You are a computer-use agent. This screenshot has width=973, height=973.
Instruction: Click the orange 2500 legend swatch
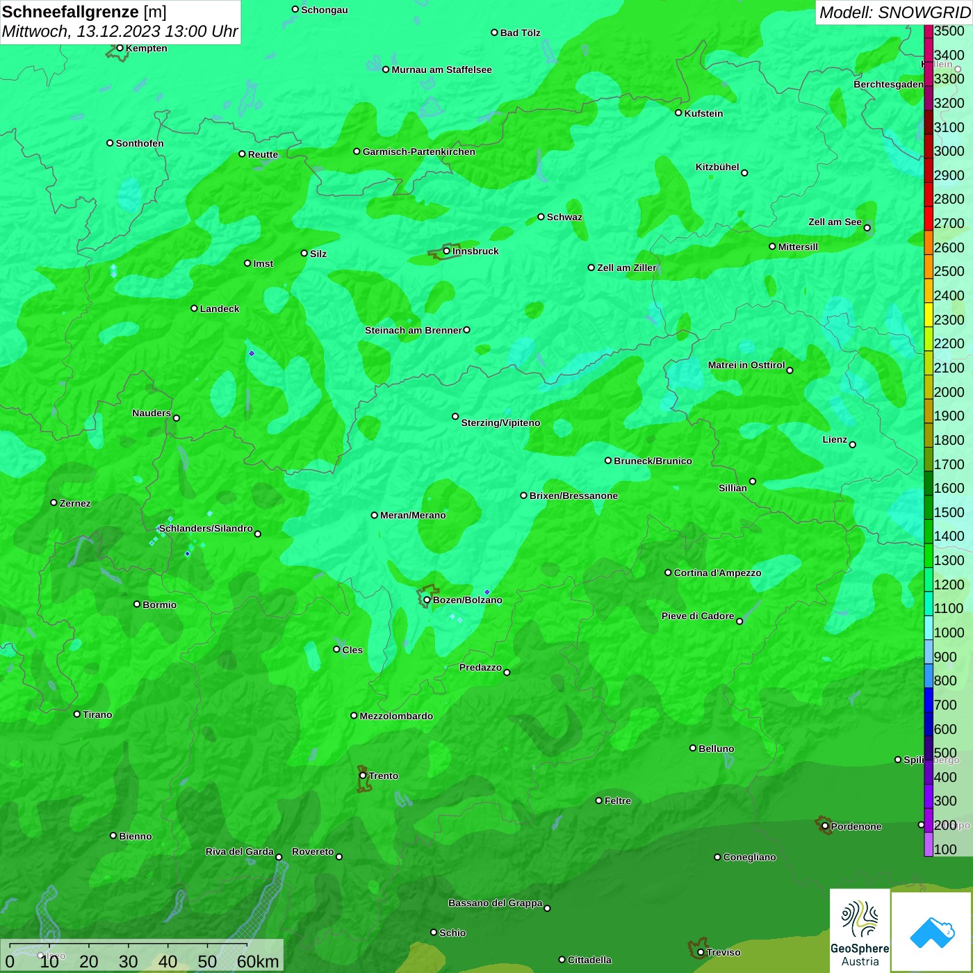click(929, 267)
